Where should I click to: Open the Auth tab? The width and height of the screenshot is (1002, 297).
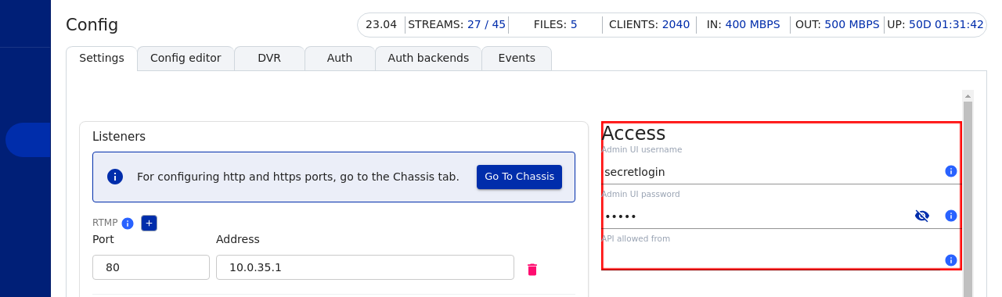pos(340,59)
